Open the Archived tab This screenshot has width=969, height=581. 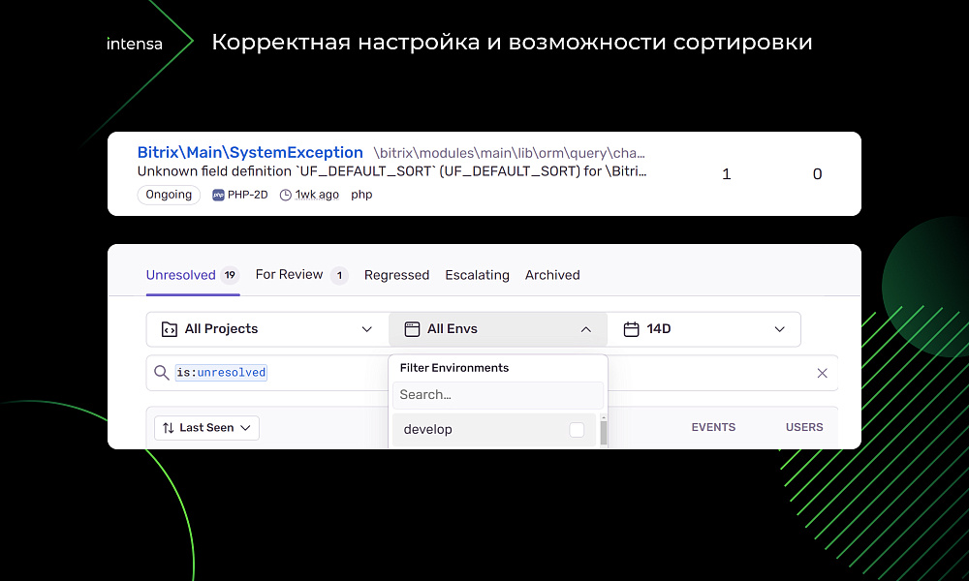tap(552, 275)
